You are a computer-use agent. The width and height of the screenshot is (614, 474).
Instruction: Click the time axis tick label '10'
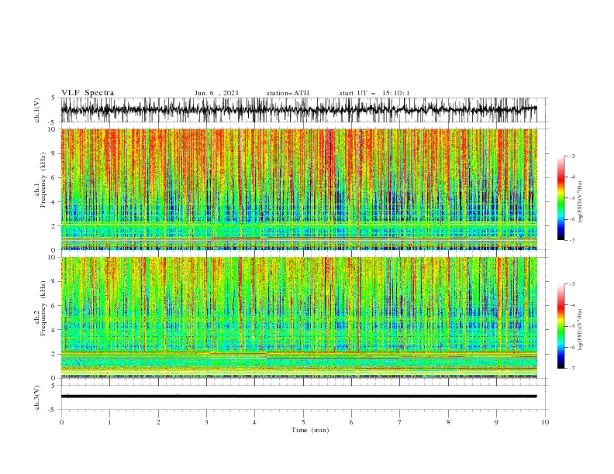click(x=545, y=422)
